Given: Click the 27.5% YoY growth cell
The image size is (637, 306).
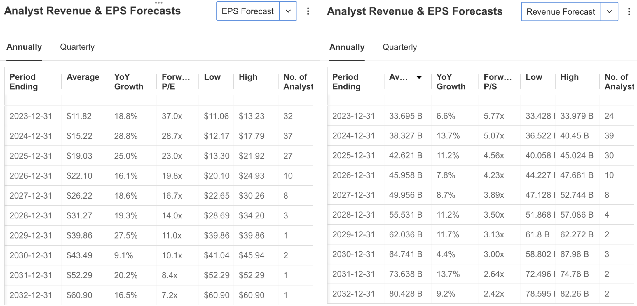Looking at the screenshot, I should pos(126,235).
